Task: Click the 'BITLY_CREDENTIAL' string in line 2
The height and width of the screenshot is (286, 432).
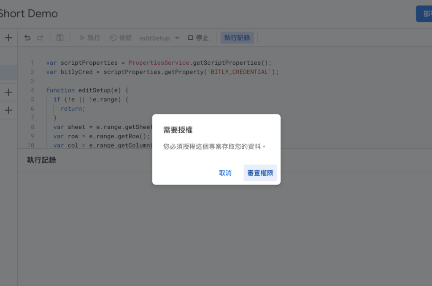Action: coord(240,72)
